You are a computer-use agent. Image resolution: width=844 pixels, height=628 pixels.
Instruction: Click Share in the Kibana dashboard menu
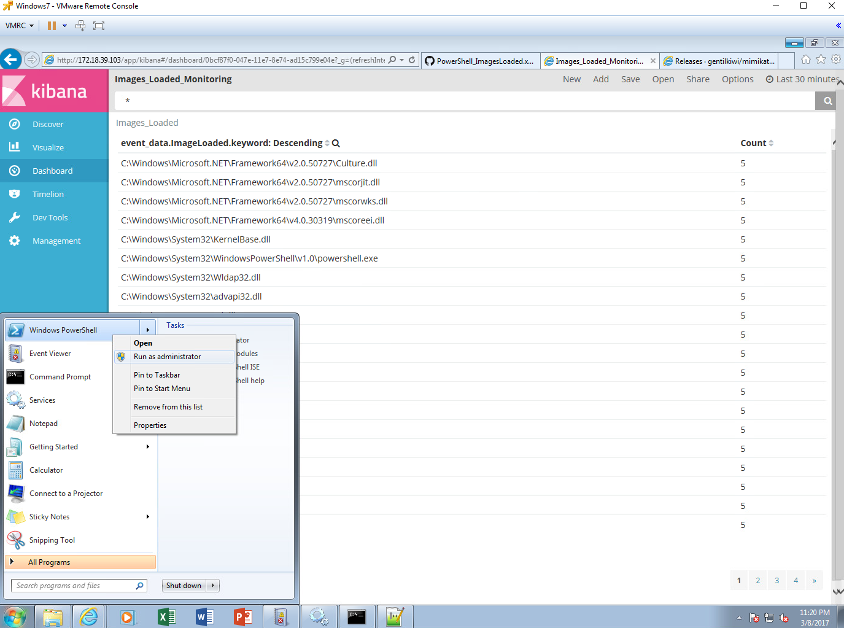pos(698,79)
